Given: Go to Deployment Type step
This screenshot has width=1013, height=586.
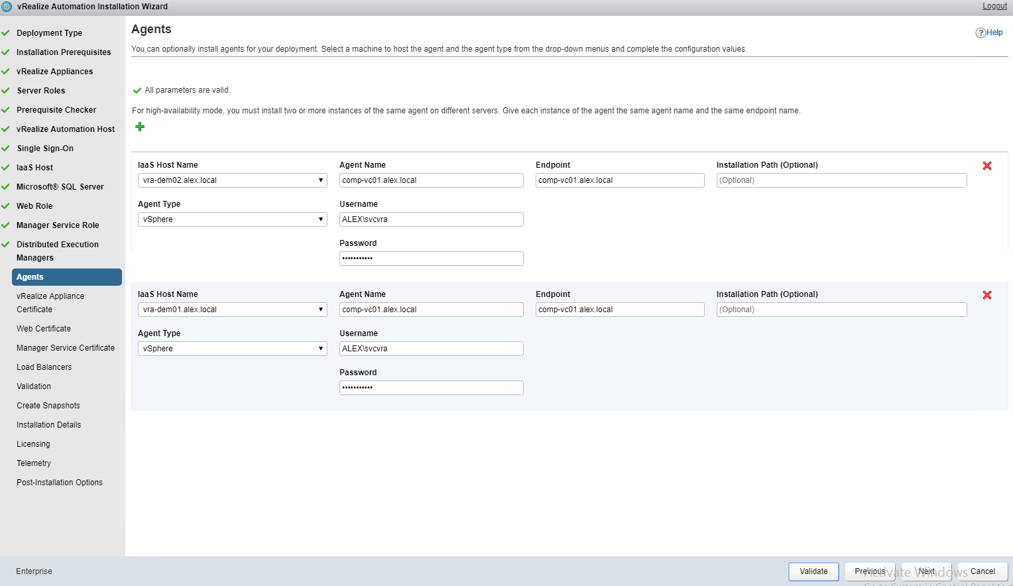Looking at the screenshot, I should (x=49, y=33).
